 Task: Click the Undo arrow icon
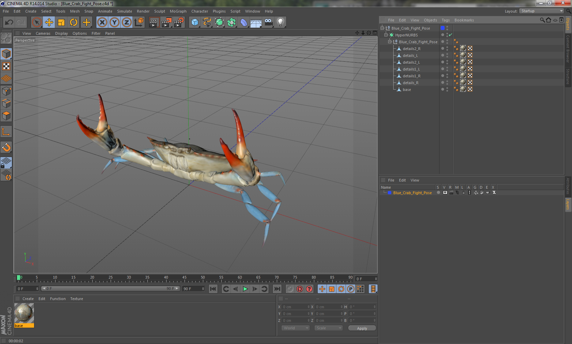[x=9, y=22]
